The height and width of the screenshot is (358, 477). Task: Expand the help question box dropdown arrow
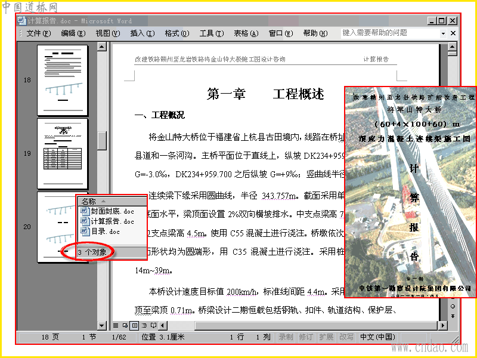pyautogui.click(x=443, y=33)
